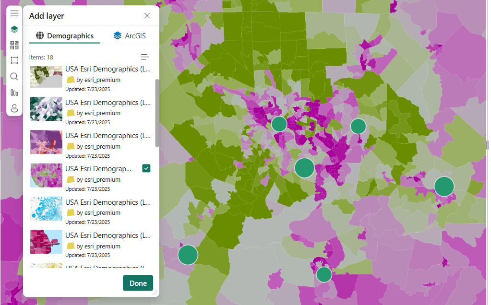
Task: Open the hamburger menu at the top
Action: coord(14,13)
